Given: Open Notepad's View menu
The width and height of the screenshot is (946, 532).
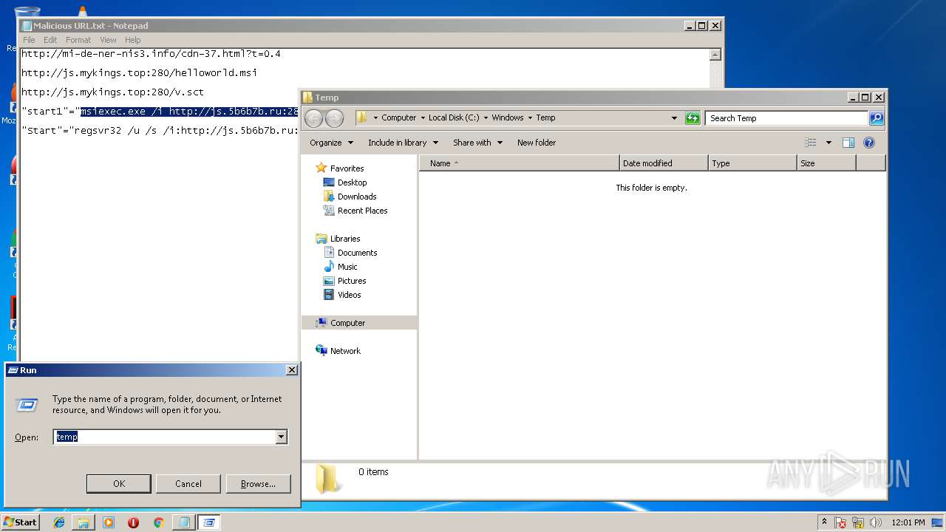Looking at the screenshot, I should pos(108,40).
